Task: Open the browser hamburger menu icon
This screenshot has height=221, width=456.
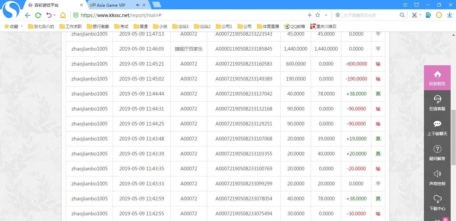Action: [405, 5]
